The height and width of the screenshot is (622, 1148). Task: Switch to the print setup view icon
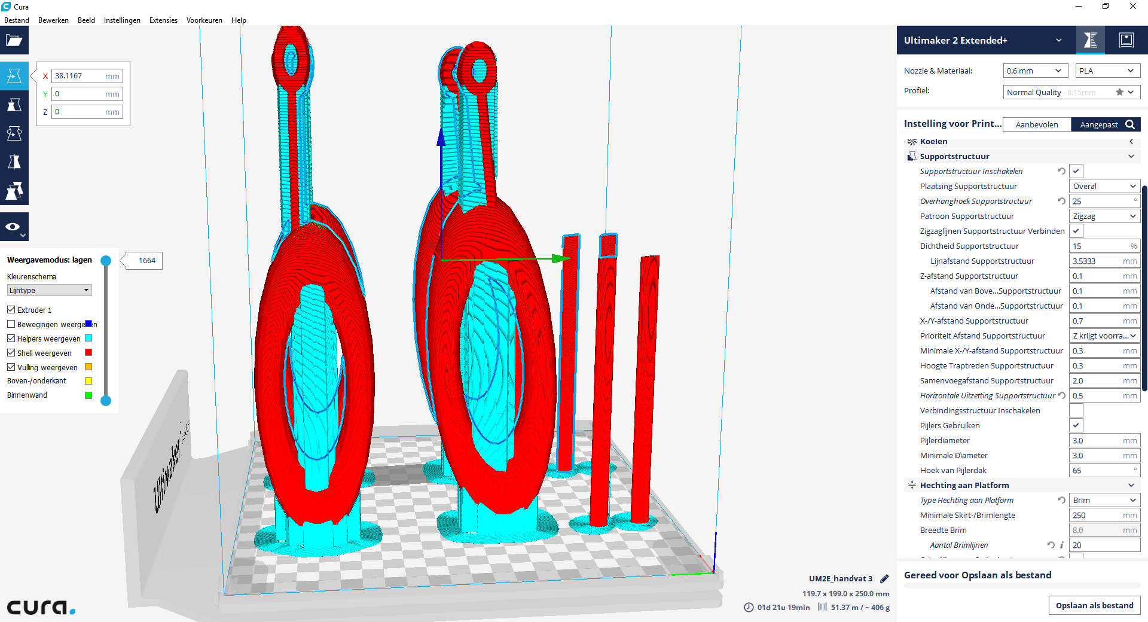tap(1091, 40)
